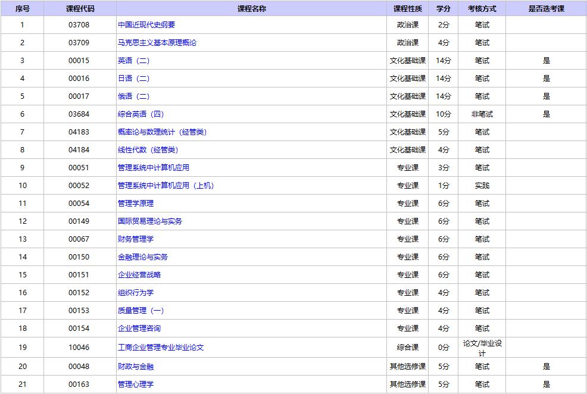Open the 组织行为学 course link
This screenshot has width=587, height=394.
coord(136,293)
